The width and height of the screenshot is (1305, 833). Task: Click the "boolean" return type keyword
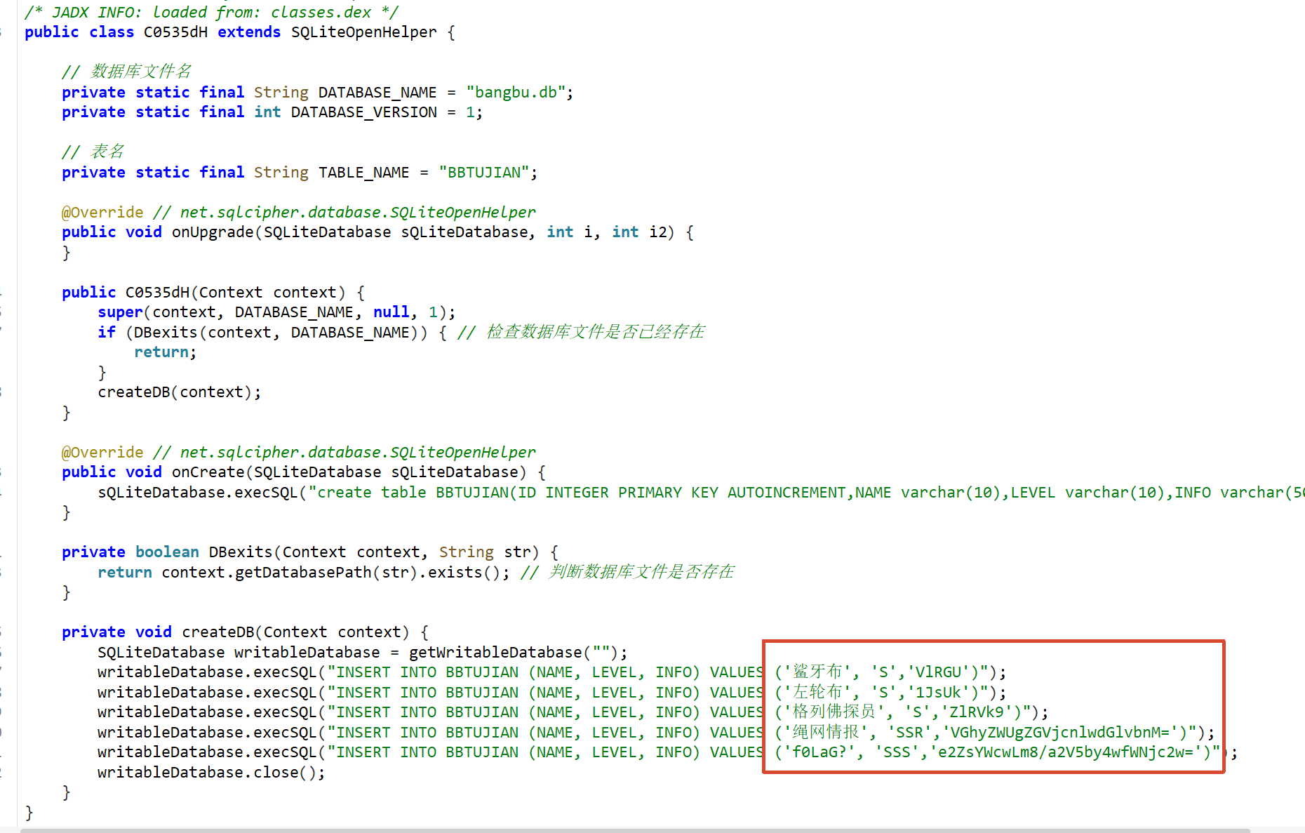pyautogui.click(x=167, y=552)
